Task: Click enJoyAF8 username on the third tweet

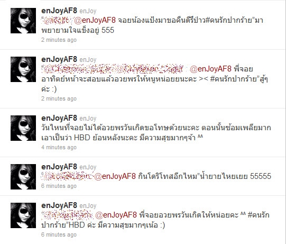Action: coord(59,118)
